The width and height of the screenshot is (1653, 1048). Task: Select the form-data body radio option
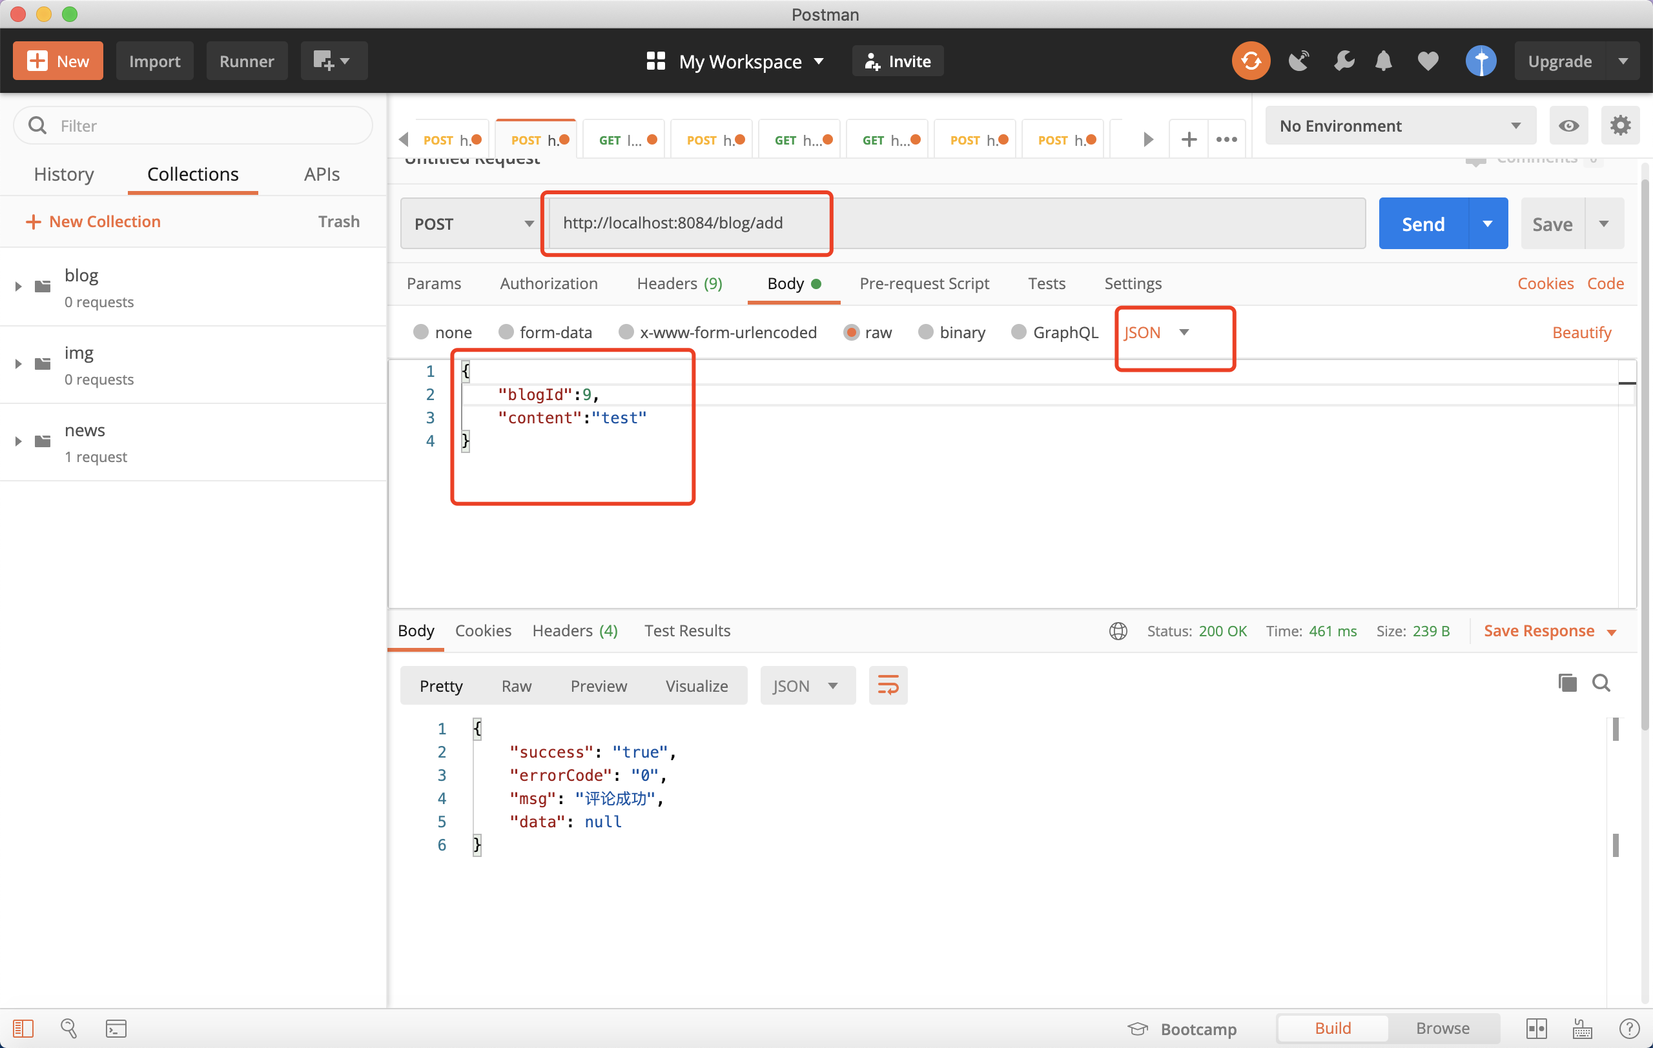click(x=506, y=332)
